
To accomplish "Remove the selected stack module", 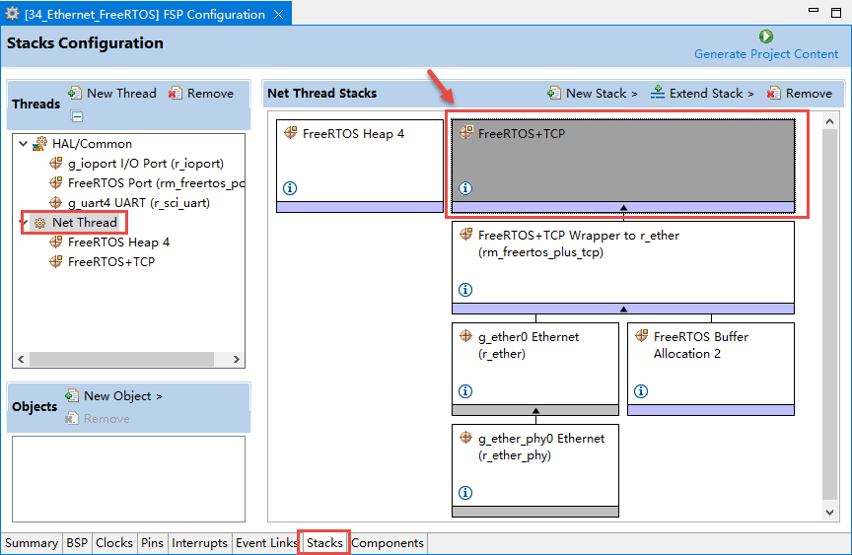I will 800,94.
